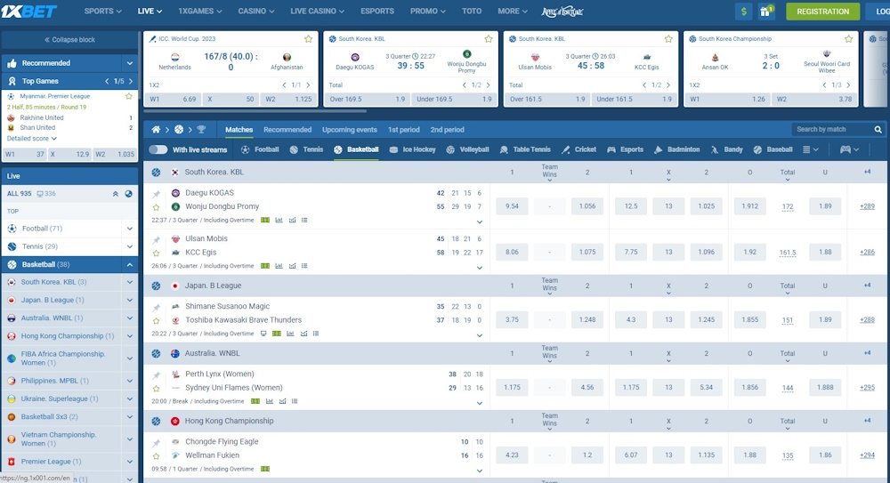
Task: Favorite the Daegu KOGAS top card
Action: [488, 39]
